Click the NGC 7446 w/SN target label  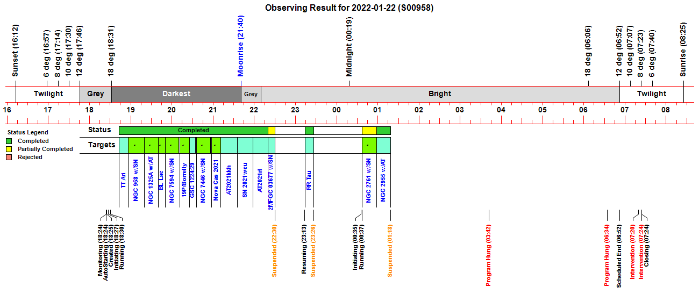pos(203,181)
